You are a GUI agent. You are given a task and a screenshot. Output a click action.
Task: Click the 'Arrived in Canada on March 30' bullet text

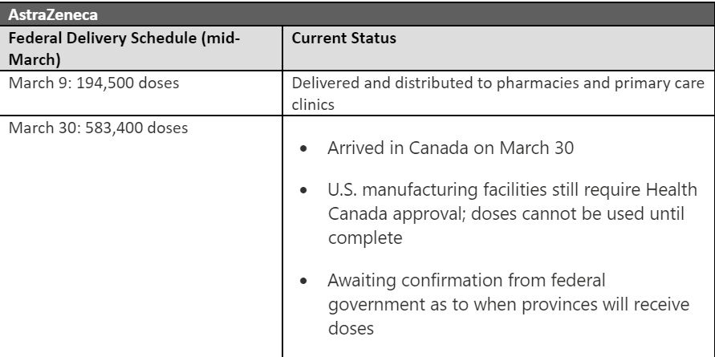tap(450, 148)
